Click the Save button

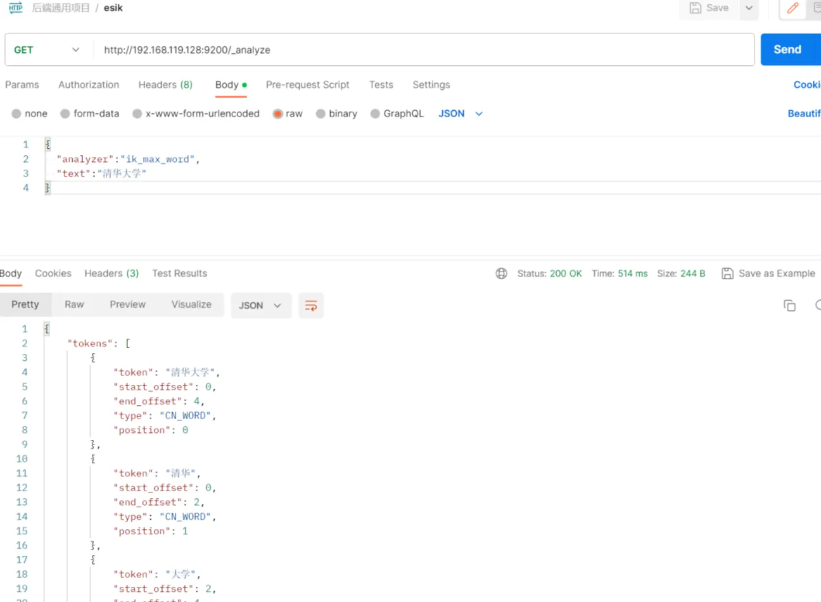pos(709,8)
